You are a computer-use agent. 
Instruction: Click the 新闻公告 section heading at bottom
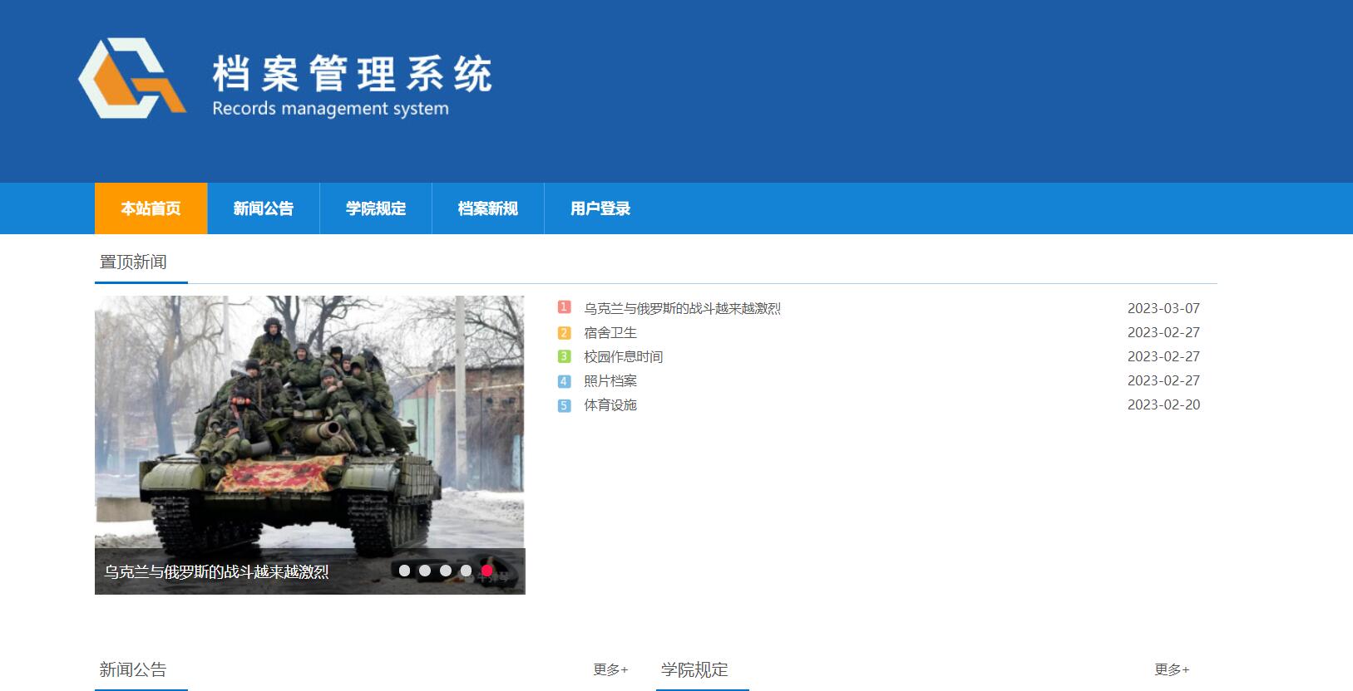coord(133,669)
